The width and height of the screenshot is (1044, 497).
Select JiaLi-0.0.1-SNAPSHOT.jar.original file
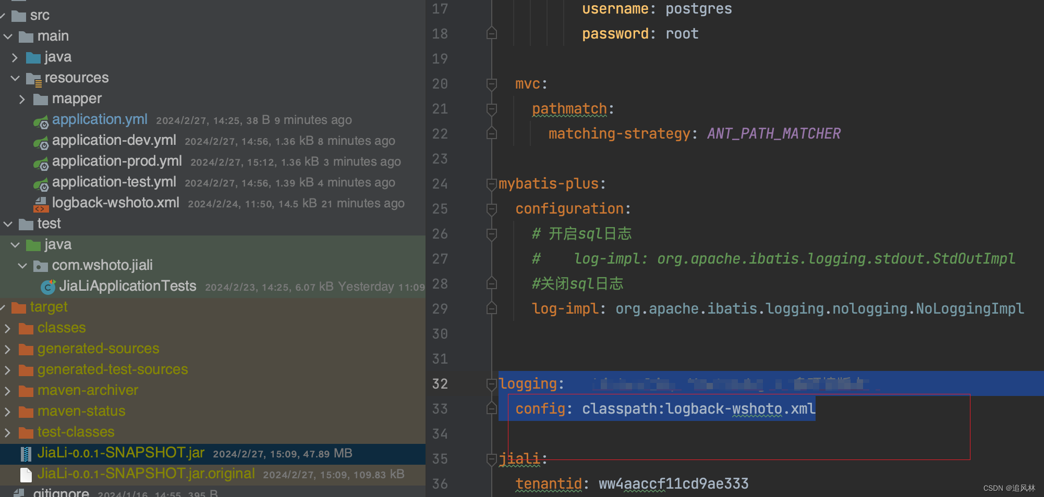146,474
